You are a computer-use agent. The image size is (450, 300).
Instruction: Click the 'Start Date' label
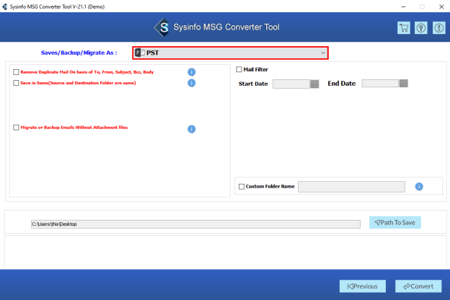pyautogui.click(x=253, y=84)
